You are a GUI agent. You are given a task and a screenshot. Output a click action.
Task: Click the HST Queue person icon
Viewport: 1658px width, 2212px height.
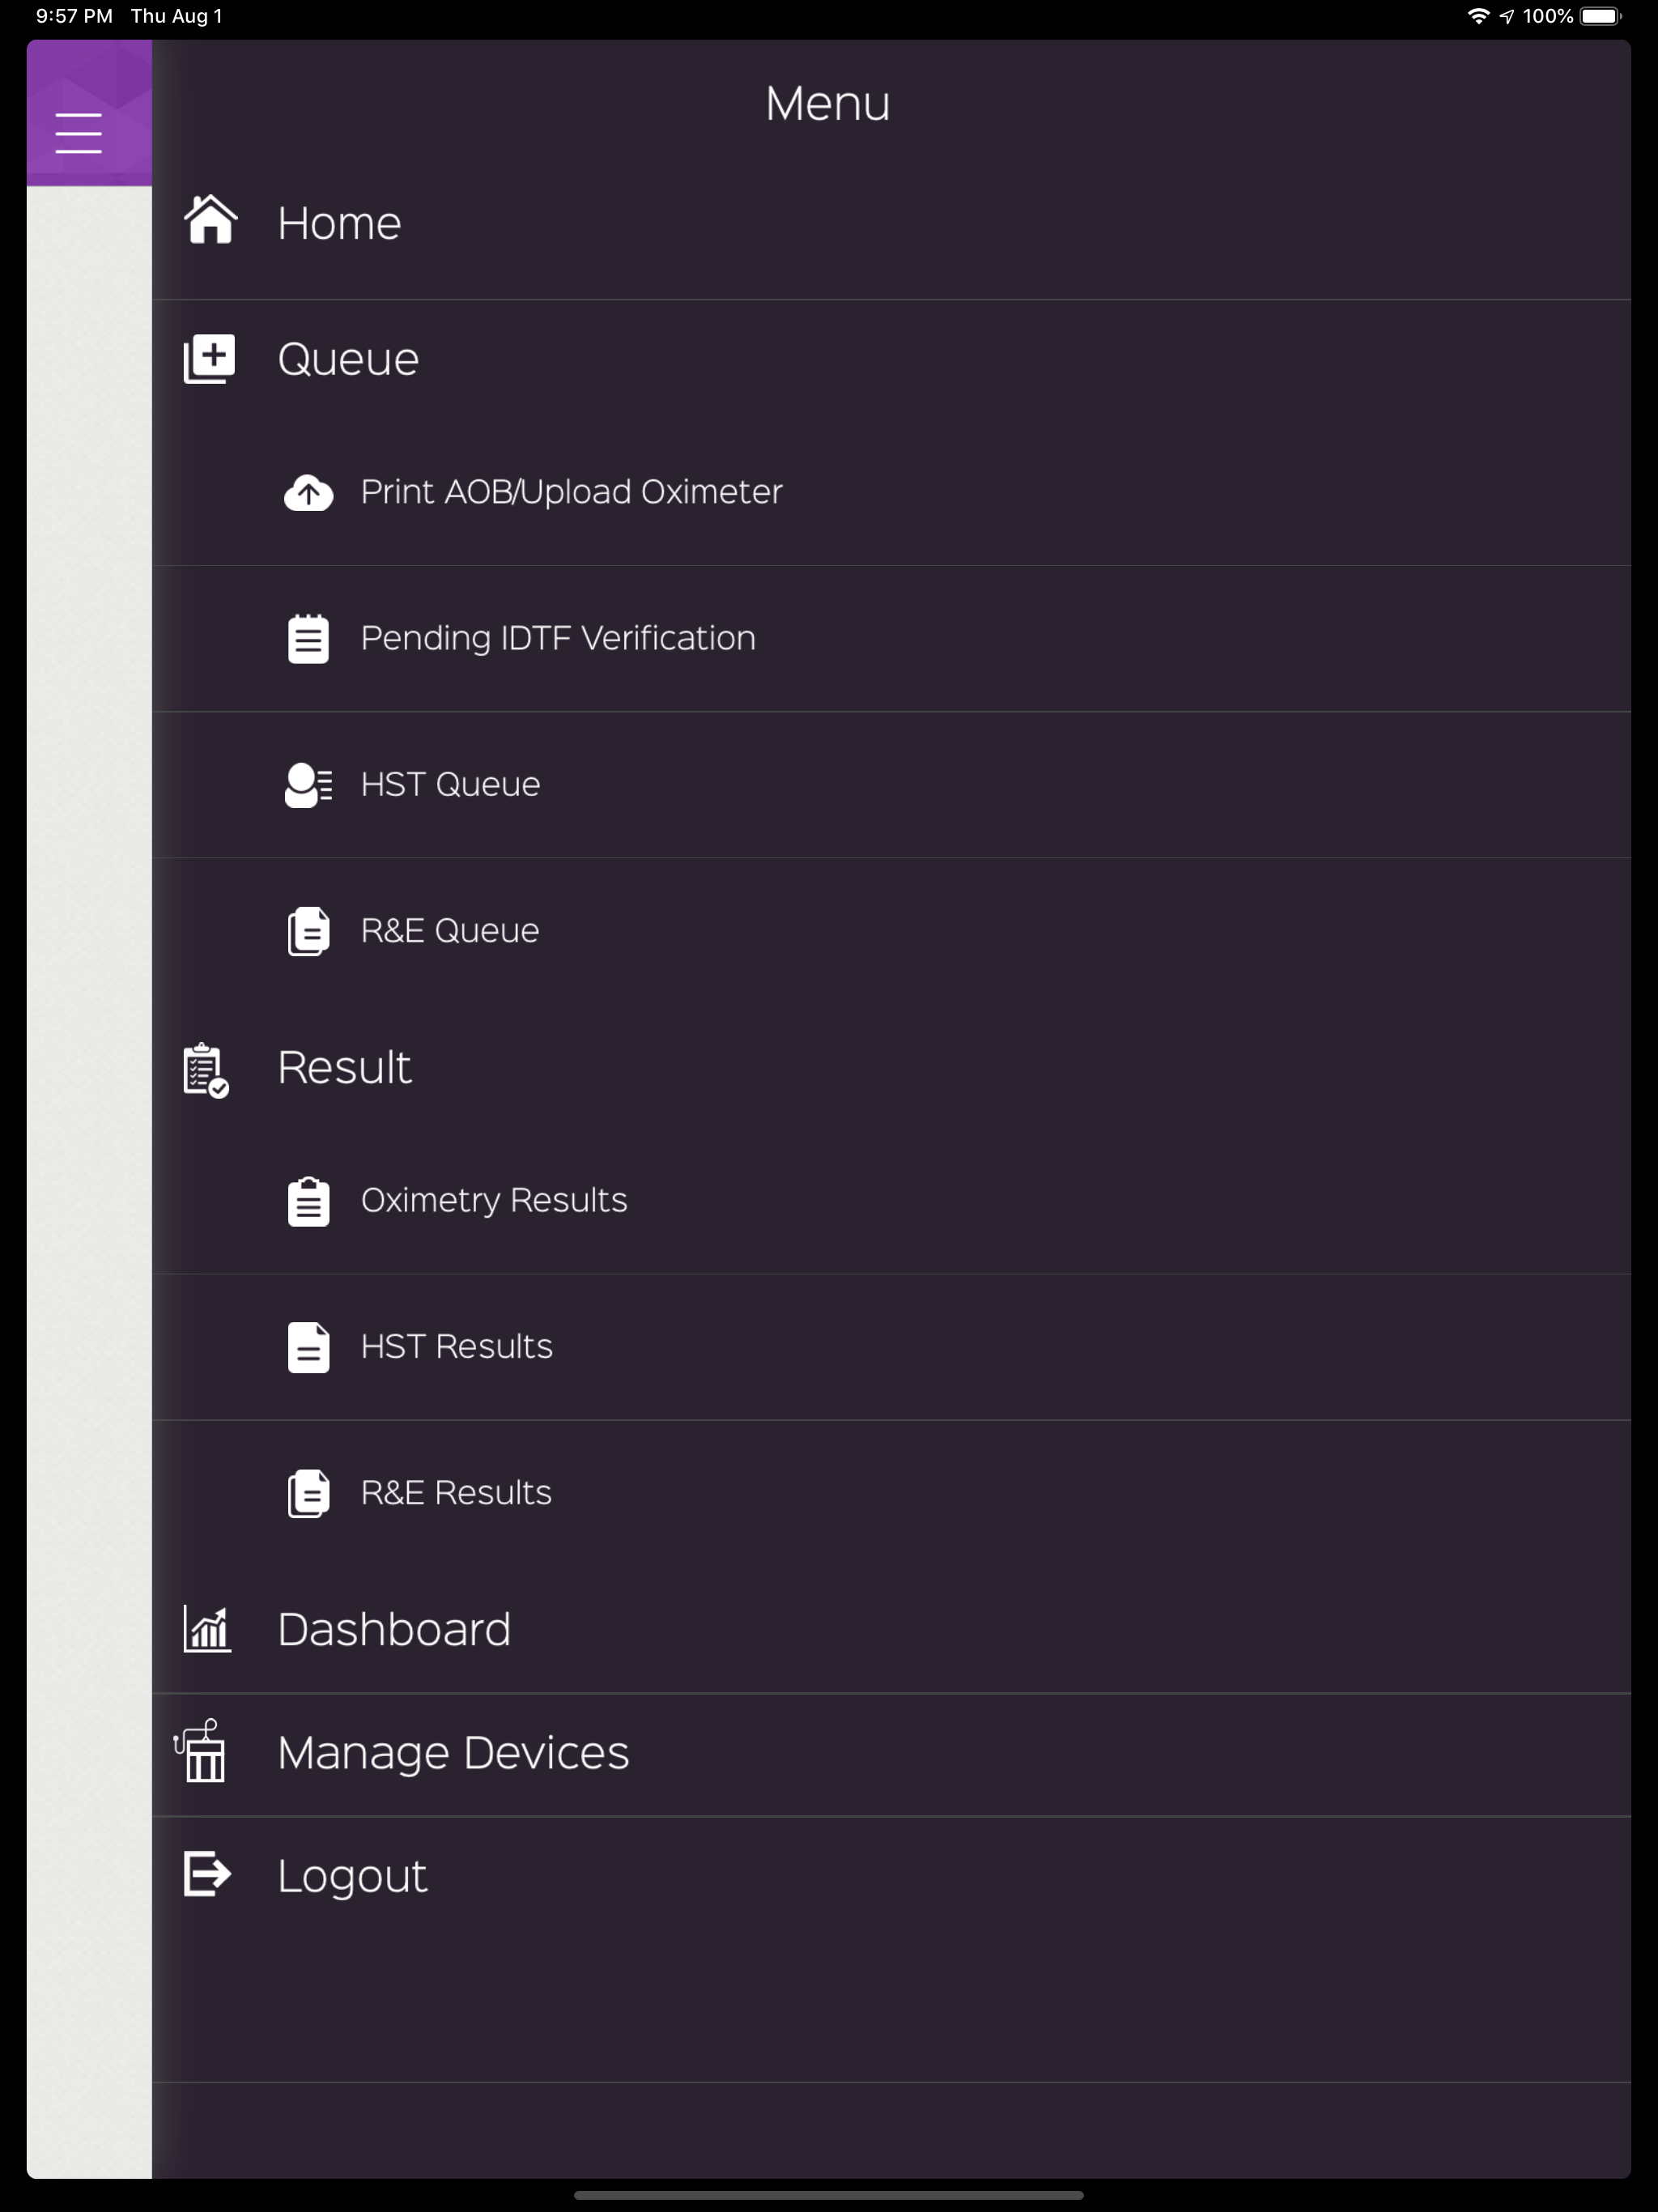(x=308, y=785)
